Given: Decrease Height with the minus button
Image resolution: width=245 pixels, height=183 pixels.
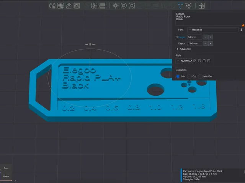Looking at the screenshot, I should coord(205,37).
